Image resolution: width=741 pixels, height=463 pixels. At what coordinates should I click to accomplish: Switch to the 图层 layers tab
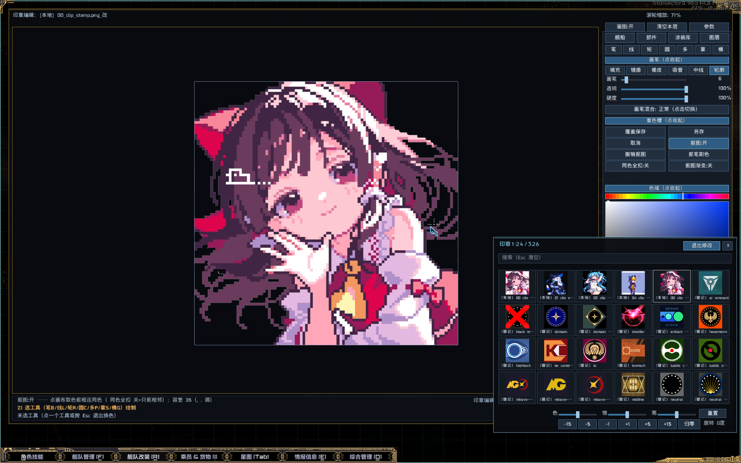point(714,38)
